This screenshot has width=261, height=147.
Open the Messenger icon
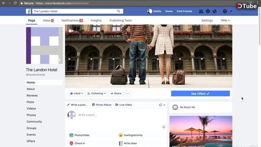point(208,11)
